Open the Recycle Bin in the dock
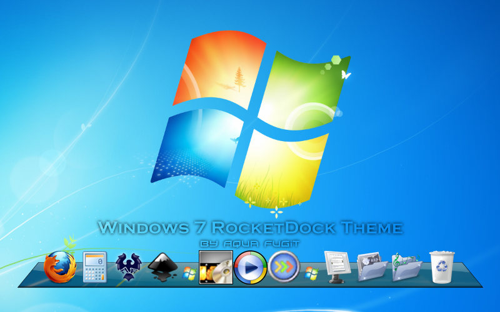Viewport: 500px width, 312px height. 442,267
